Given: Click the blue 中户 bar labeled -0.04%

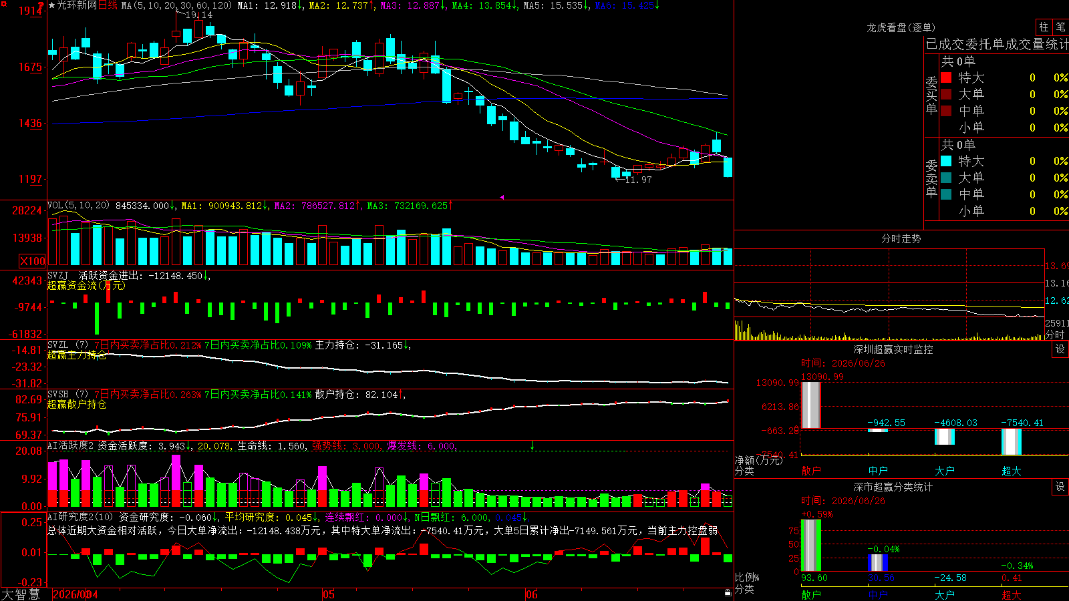Looking at the screenshot, I should 877,563.
